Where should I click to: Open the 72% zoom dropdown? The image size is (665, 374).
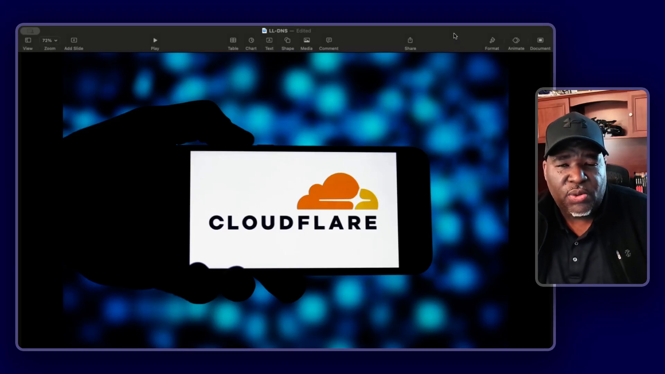[50, 41]
